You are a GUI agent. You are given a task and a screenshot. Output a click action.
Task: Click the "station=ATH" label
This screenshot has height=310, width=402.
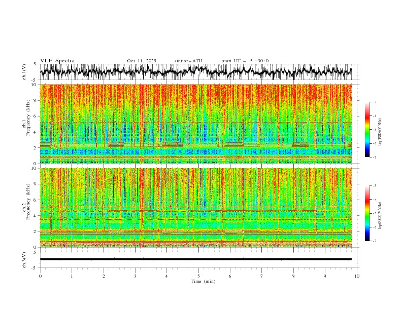[x=188, y=61]
